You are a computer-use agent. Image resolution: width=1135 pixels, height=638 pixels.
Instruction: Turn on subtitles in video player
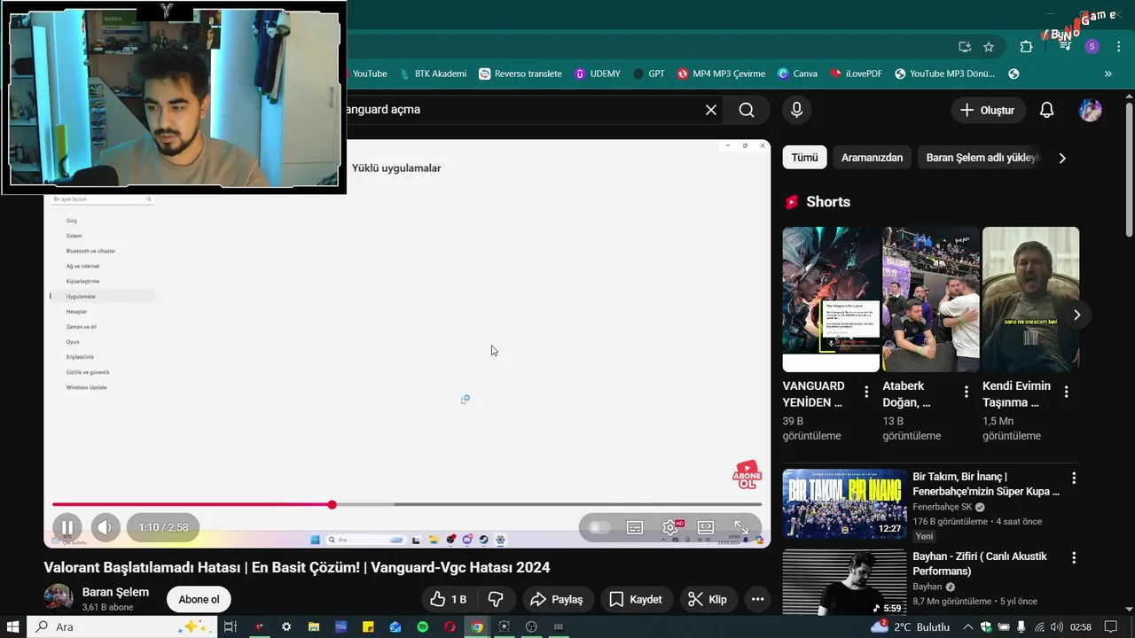(x=635, y=527)
